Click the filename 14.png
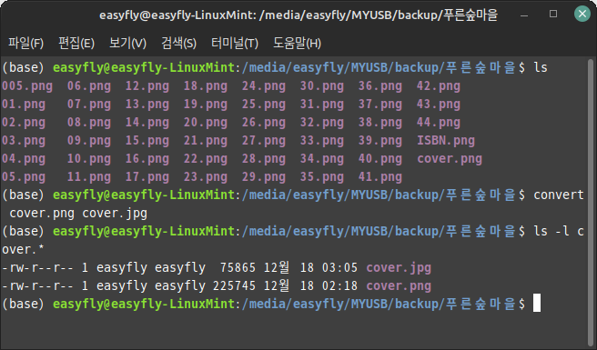597x350 pixels. 147,123
